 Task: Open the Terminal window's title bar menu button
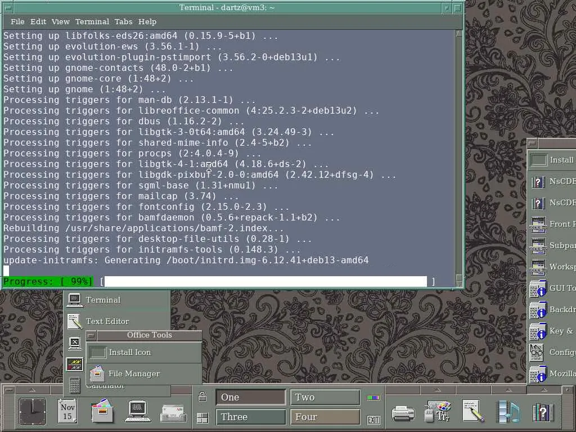click(x=7, y=8)
